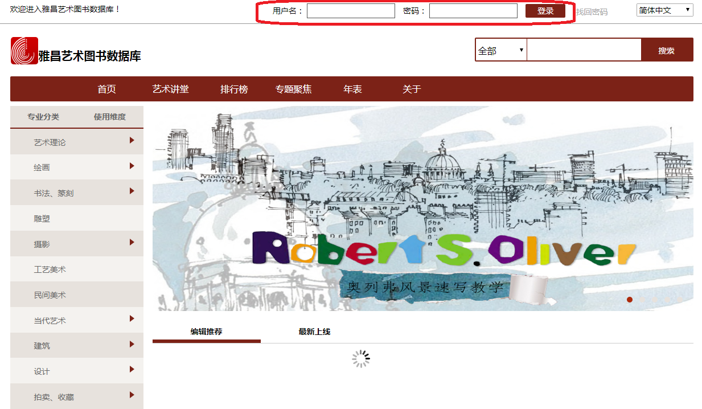Select the first red carousel dot
702x409 pixels.
[x=630, y=300]
